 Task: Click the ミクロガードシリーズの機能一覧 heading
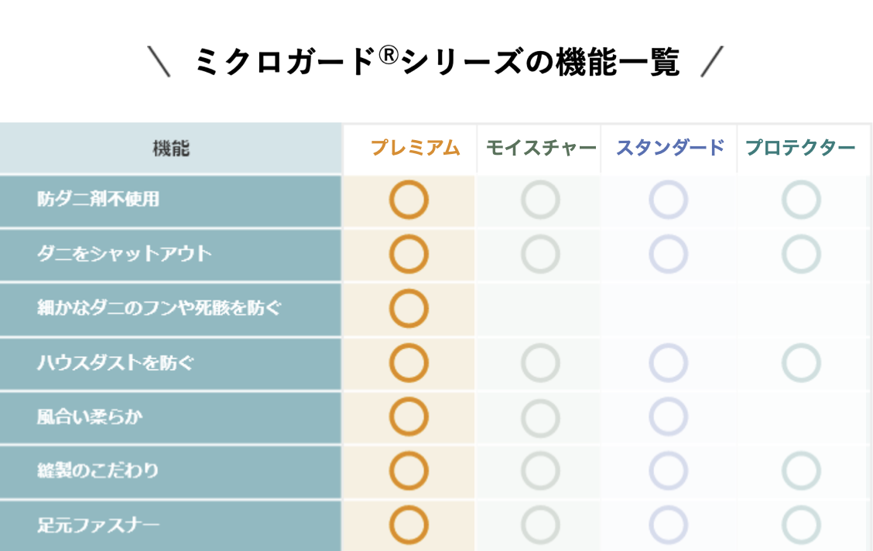[436, 60]
